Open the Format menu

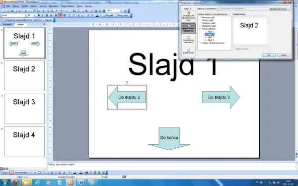tap(43, 6)
